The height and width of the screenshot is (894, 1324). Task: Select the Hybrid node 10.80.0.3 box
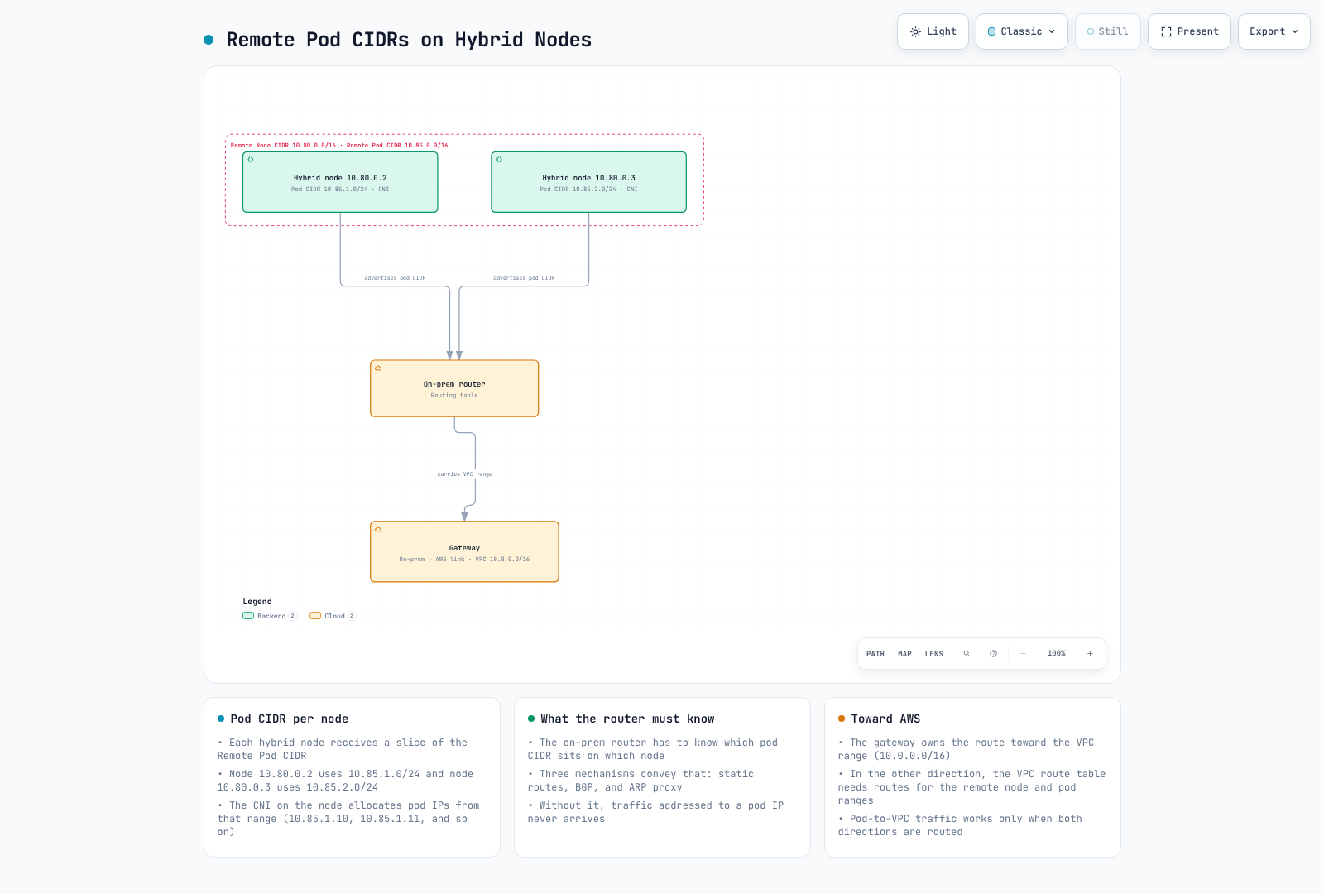tap(588, 182)
